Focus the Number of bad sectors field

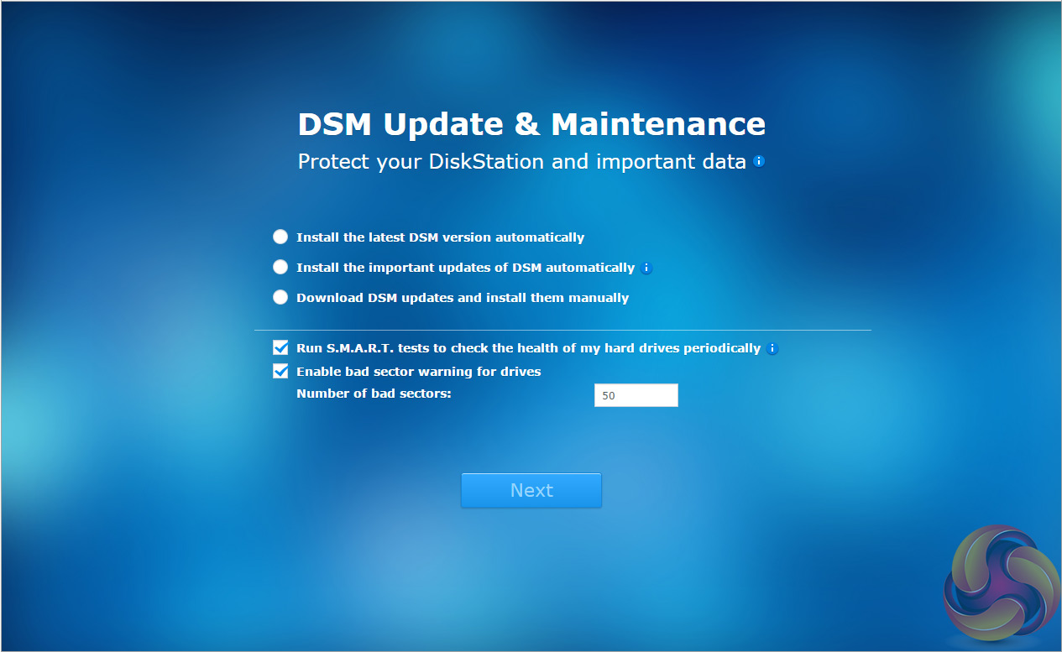click(636, 395)
